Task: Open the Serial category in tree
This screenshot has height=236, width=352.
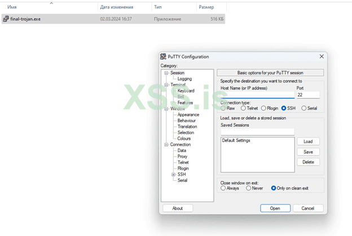Action: 182,180
